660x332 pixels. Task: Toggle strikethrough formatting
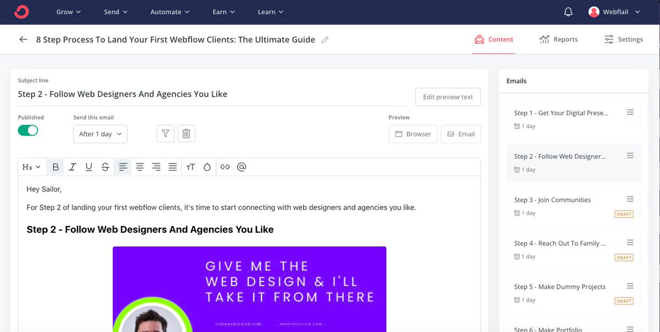click(105, 167)
